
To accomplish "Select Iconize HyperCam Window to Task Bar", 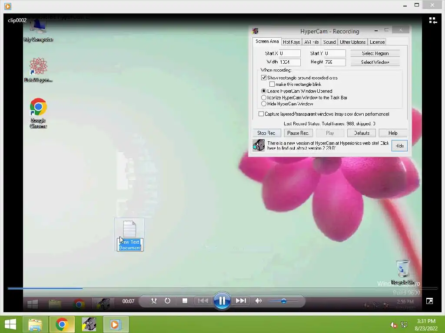I will pos(264,98).
